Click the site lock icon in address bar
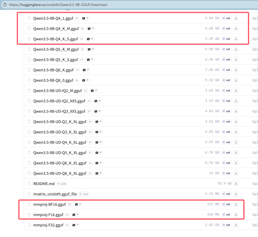 (5, 5)
